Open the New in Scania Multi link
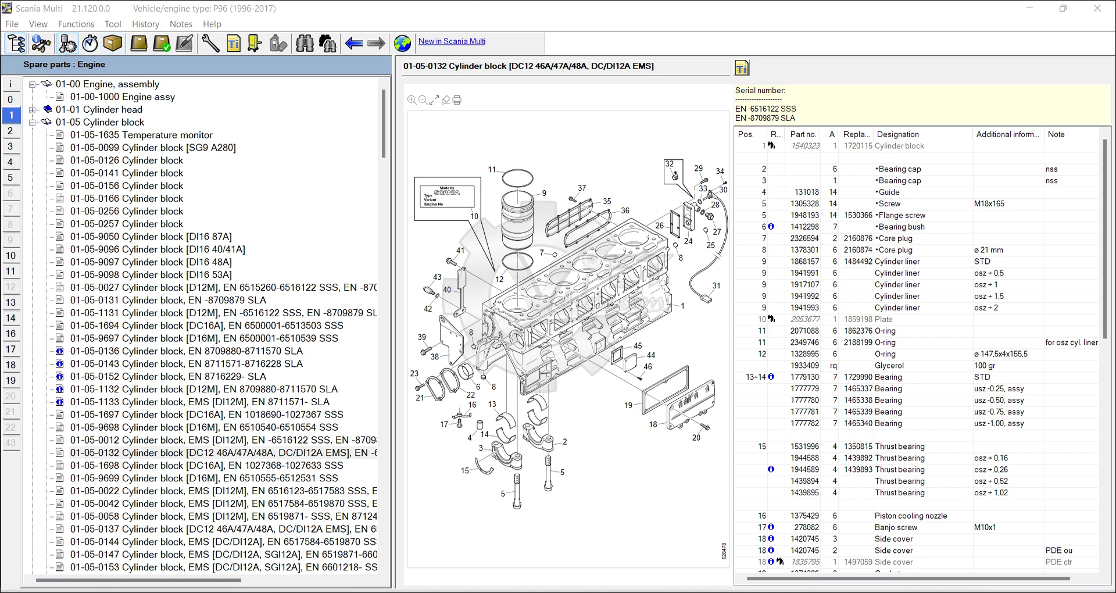1116x593 pixels. pyautogui.click(x=452, y=41)
